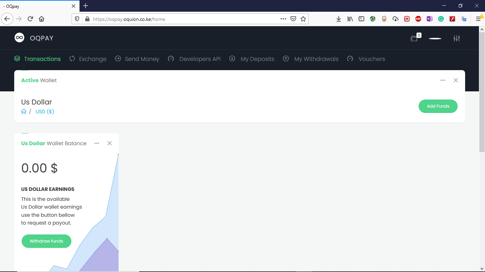Close the Us Dollar Wallet Balance card
Image resolution: width=485 pixels, height=272 pixels.
coord(110,143)
